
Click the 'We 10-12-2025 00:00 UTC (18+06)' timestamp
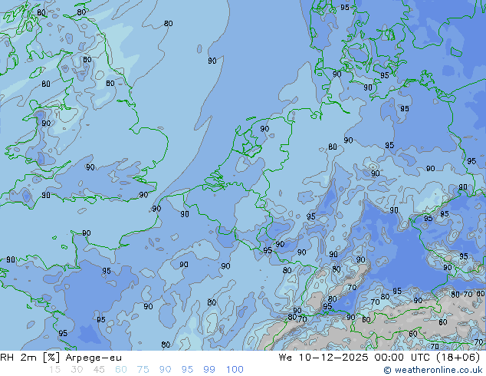[x=379, y=358]
